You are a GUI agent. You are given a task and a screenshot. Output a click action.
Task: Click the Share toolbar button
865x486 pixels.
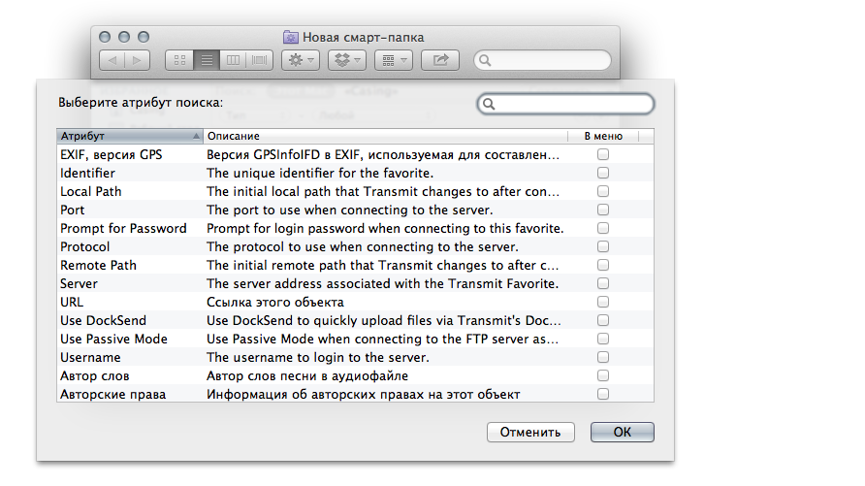[x=440, y=60]
